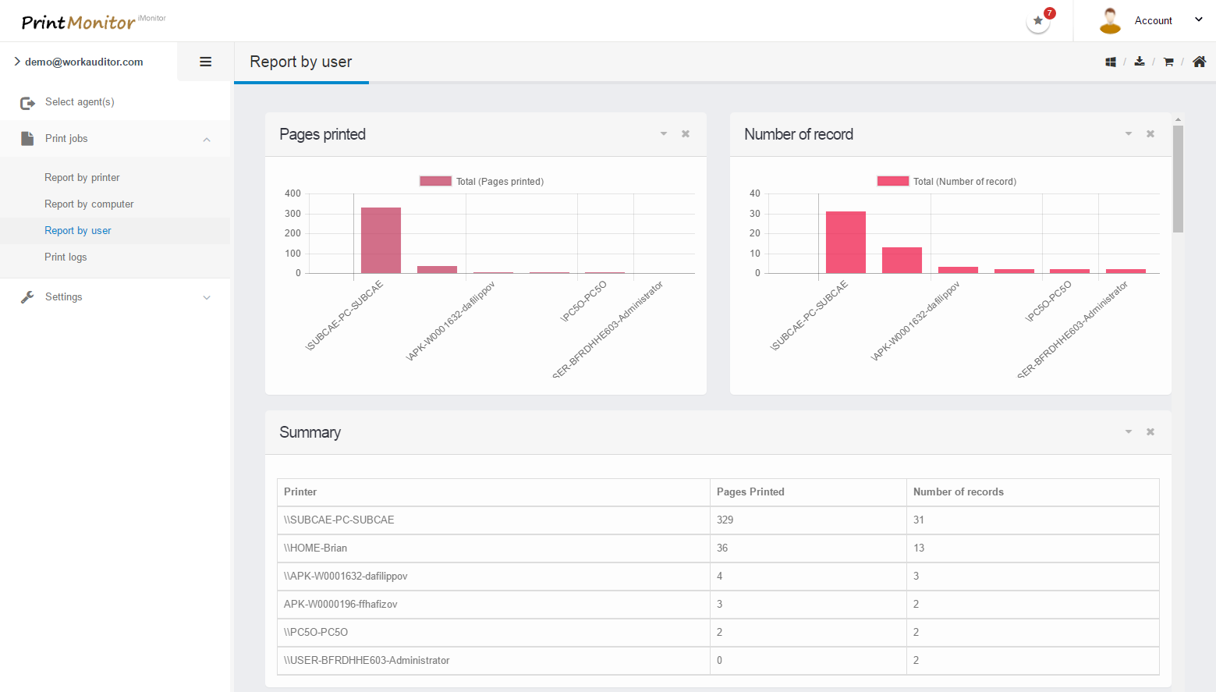Close the Pages printed panel
The width and height of the screenshot is (1216, 692).
686,134
